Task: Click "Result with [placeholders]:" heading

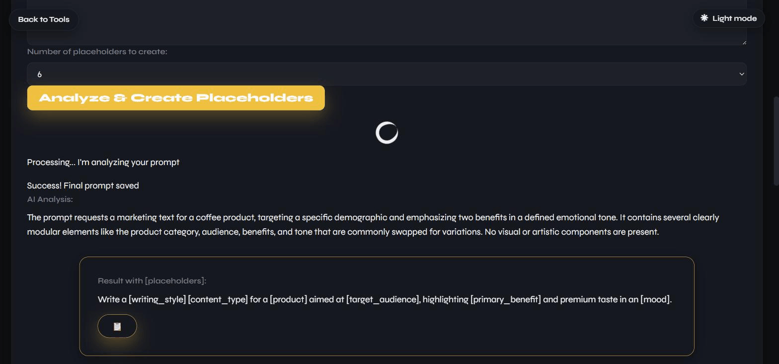Action: tap(152, 281)
